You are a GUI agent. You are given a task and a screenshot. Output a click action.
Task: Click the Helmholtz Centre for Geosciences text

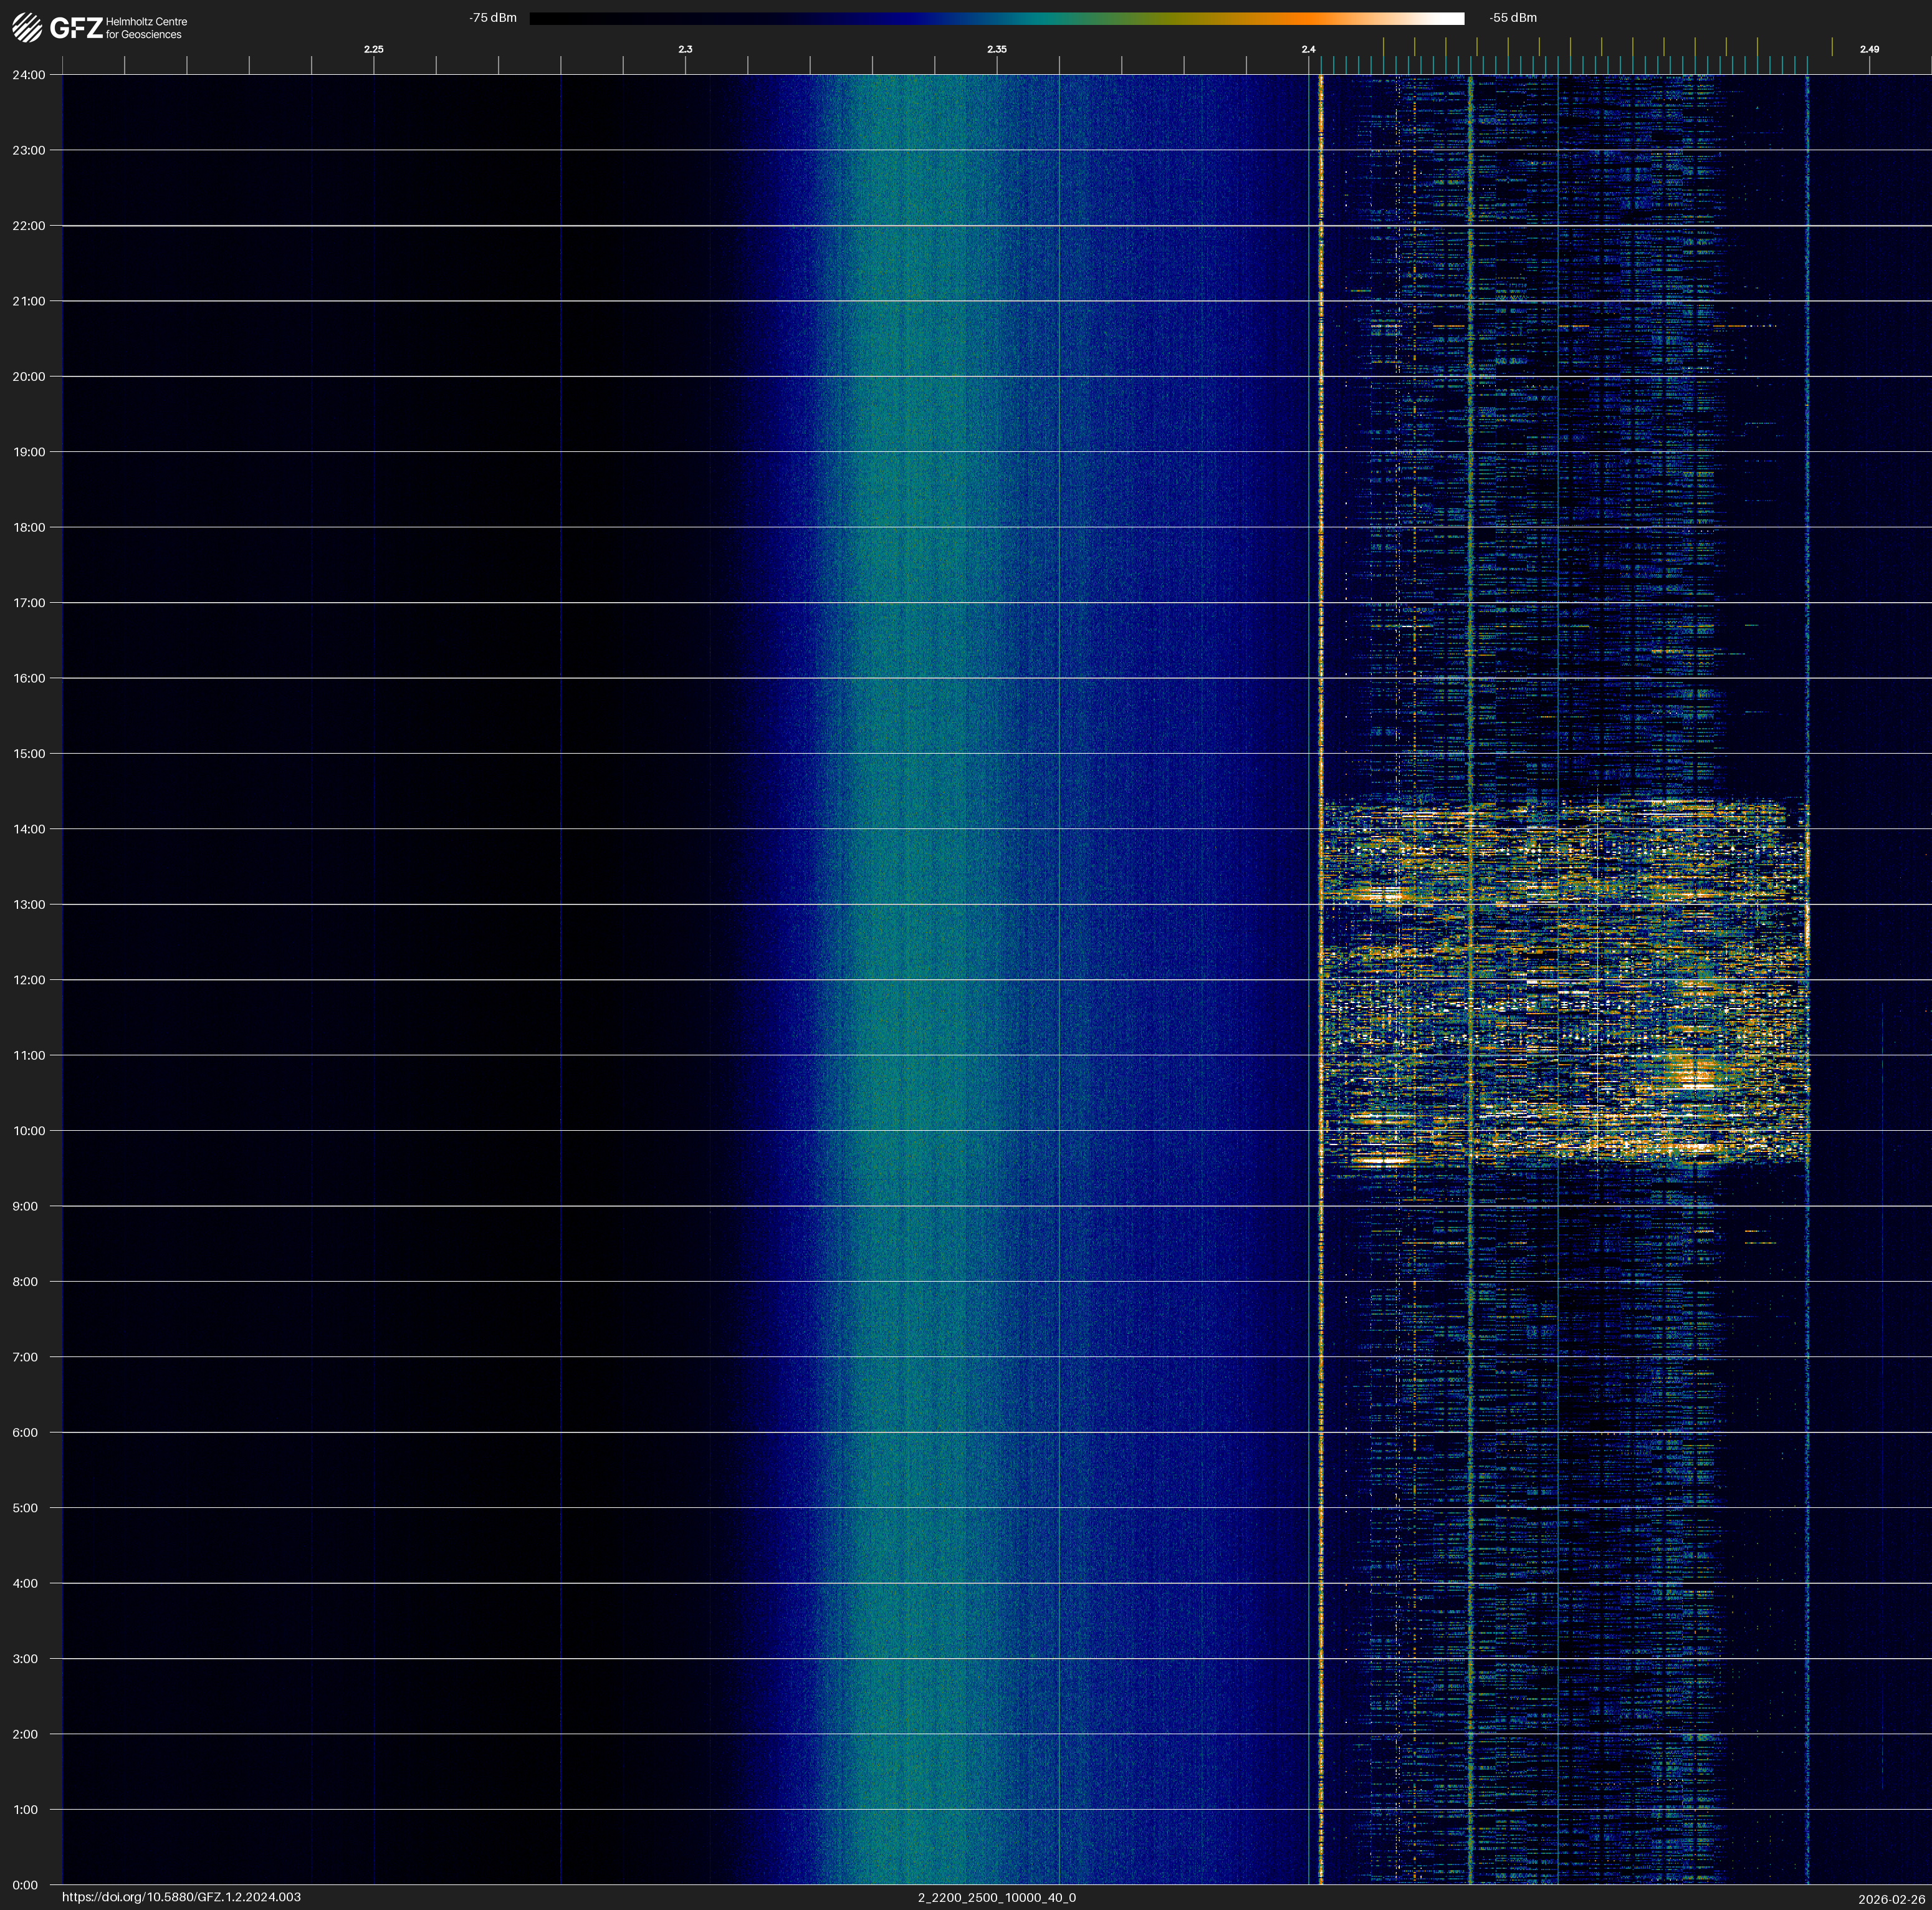pos(146,28)
